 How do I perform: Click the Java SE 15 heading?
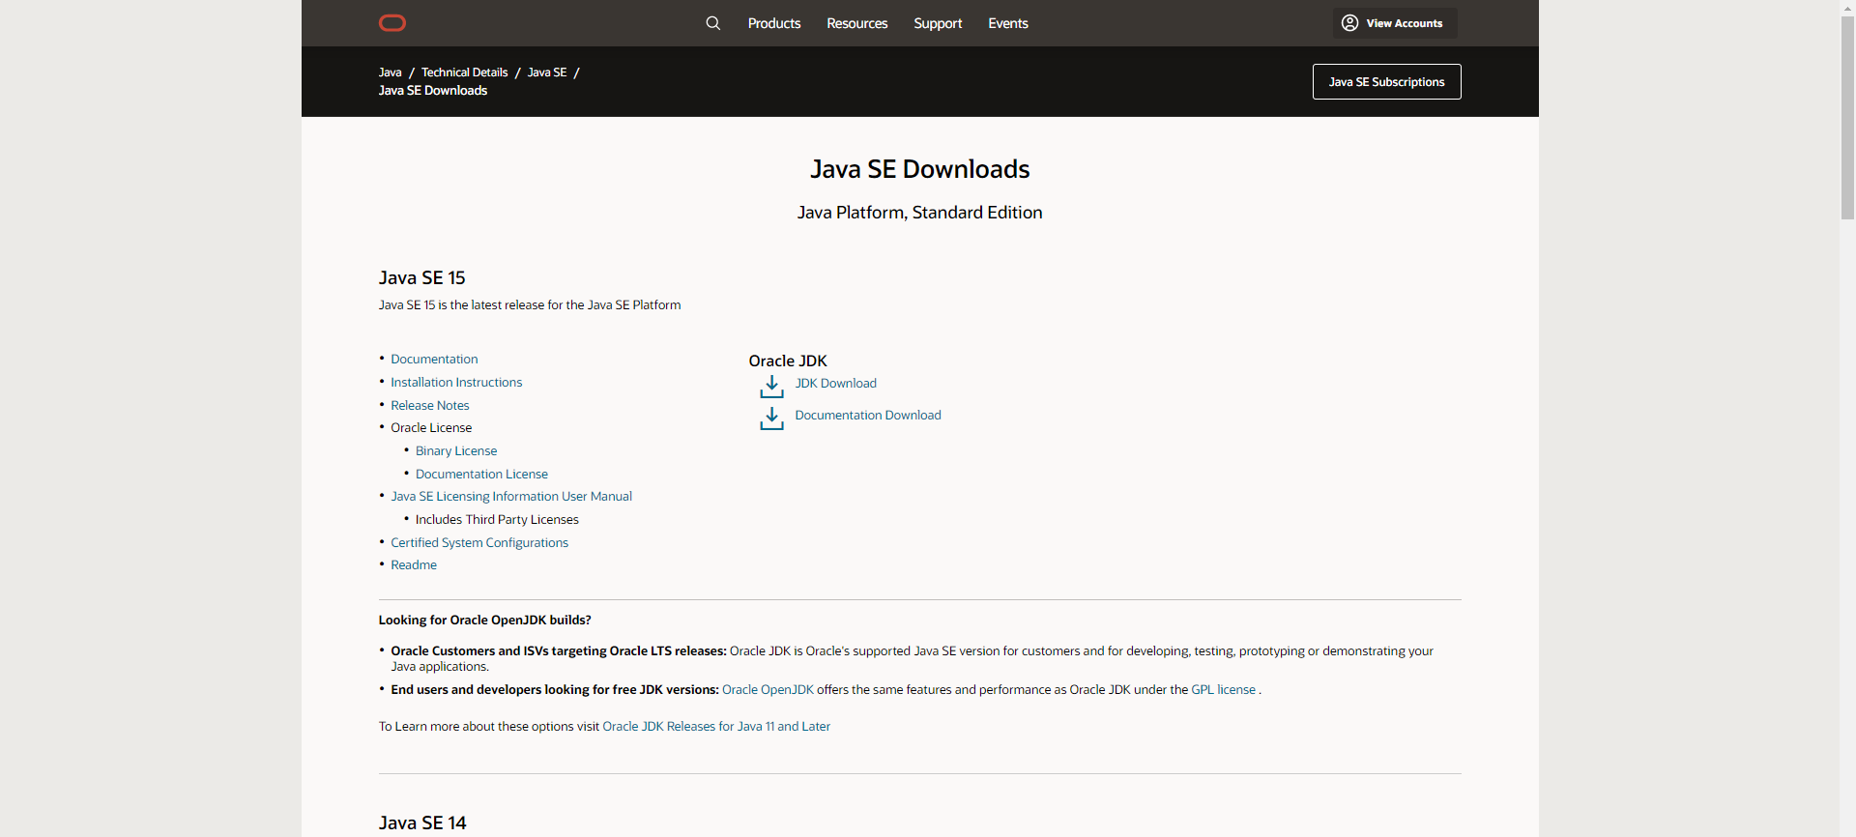pos(422,278)
